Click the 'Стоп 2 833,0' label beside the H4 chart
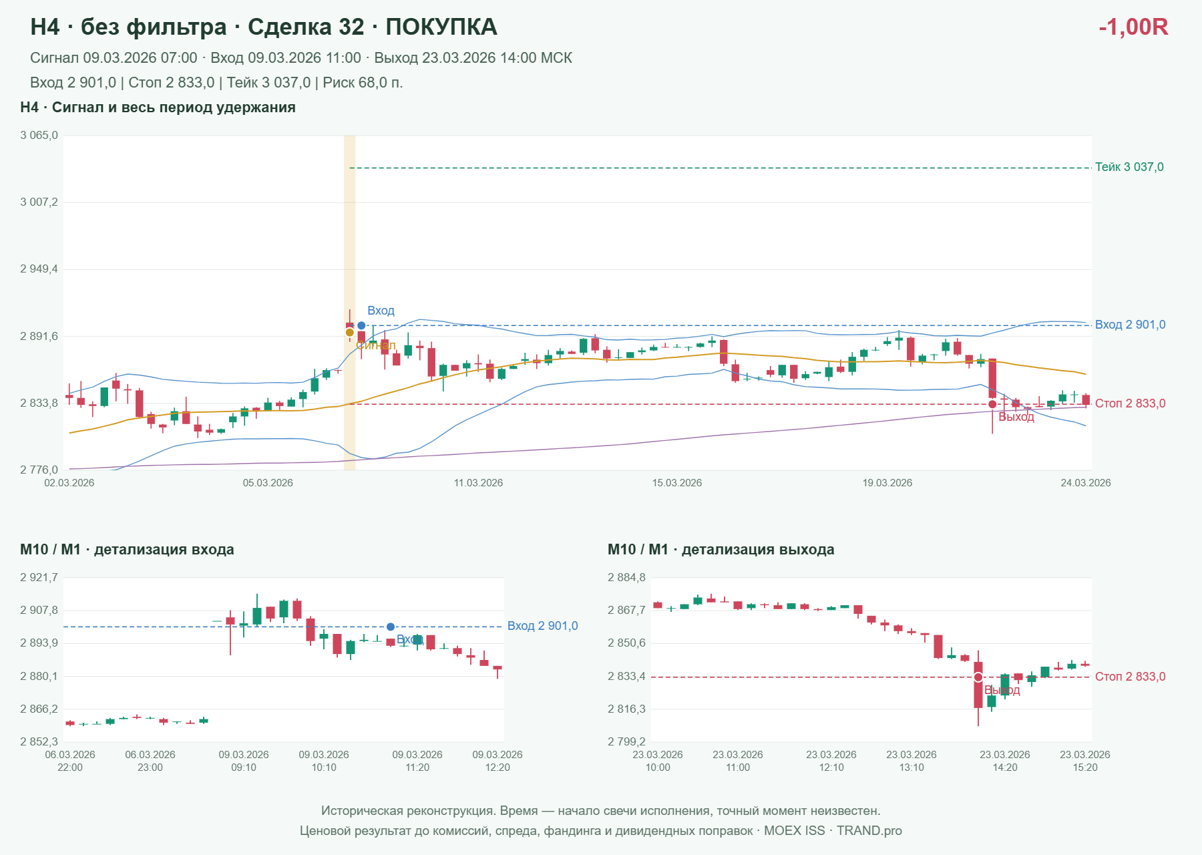This screenshot has height=855, width=1202. click(x=1131, y=403)
